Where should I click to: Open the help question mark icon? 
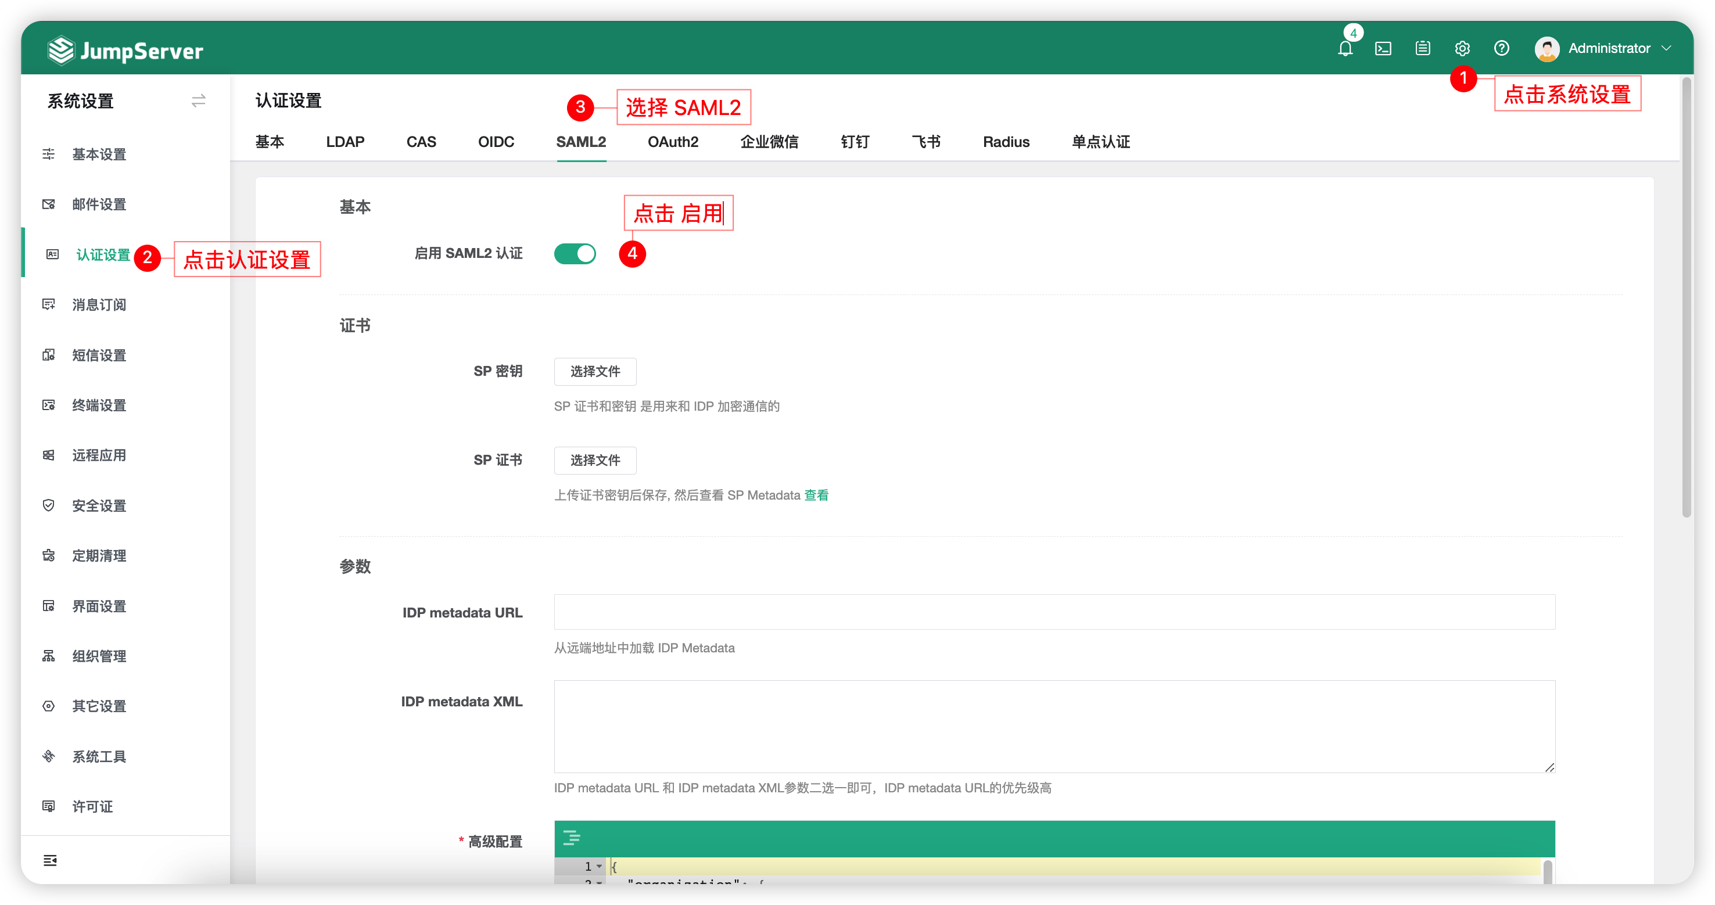pyautogui.click(x=1501, y=49)
